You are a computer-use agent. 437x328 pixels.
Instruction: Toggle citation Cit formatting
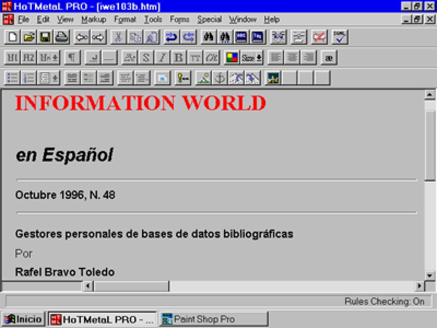click(x=212, y=58)
